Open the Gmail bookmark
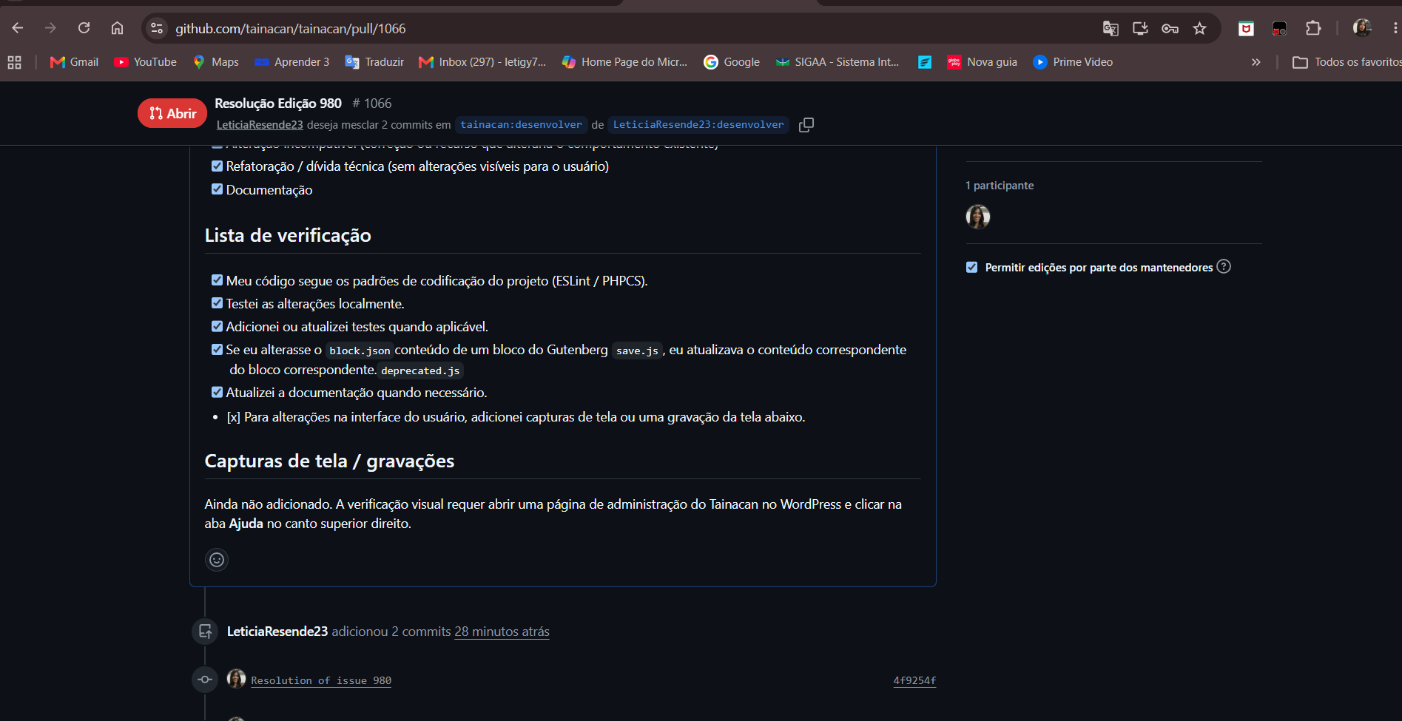Image resolution: width=1402 pixels, height=721 pixels. pyautogui.click(x=74, y=62)
